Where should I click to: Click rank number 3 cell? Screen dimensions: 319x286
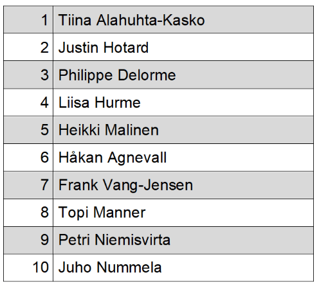click(28, 75)
